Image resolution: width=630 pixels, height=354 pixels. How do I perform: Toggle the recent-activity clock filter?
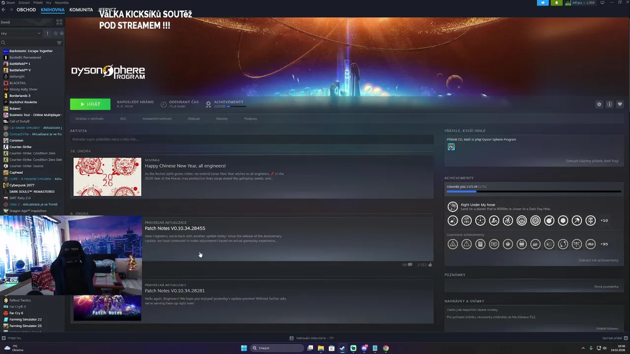point(55,33)
